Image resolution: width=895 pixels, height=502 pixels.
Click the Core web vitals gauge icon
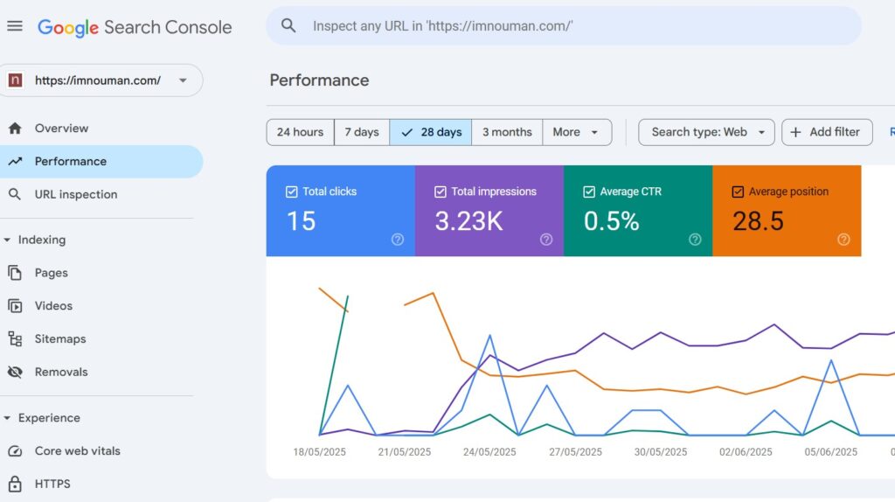pos(15,450)
